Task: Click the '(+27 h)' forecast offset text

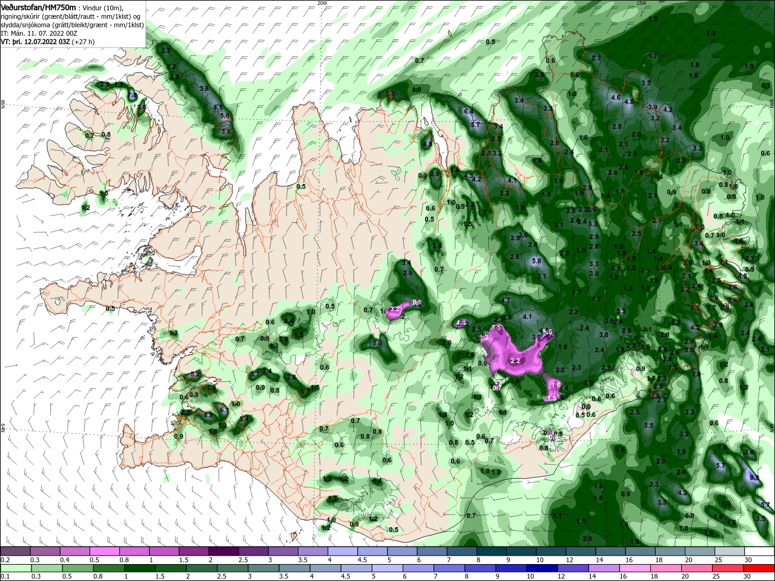Action: coord(84,42)
